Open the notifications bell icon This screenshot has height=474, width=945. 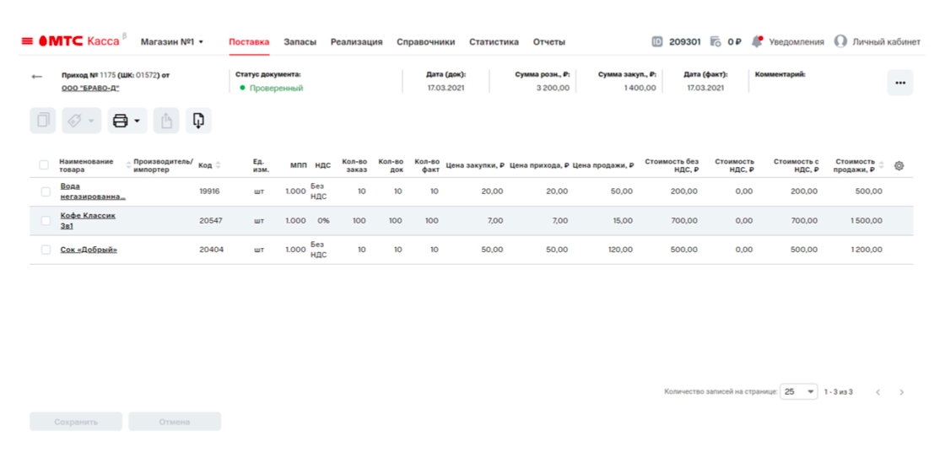pos(757,41)
